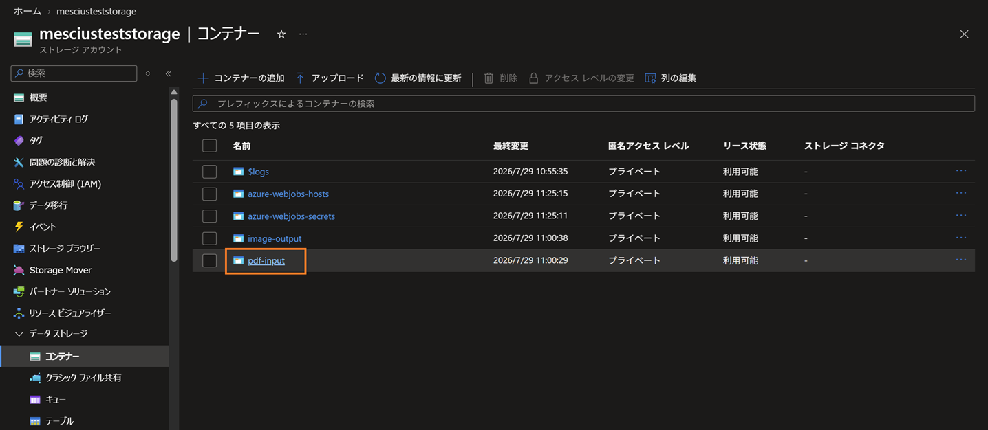The width and height of the screenshot is (988, 430).
Task: Open the more options ellipsis beside title
Action: point(303,34)
